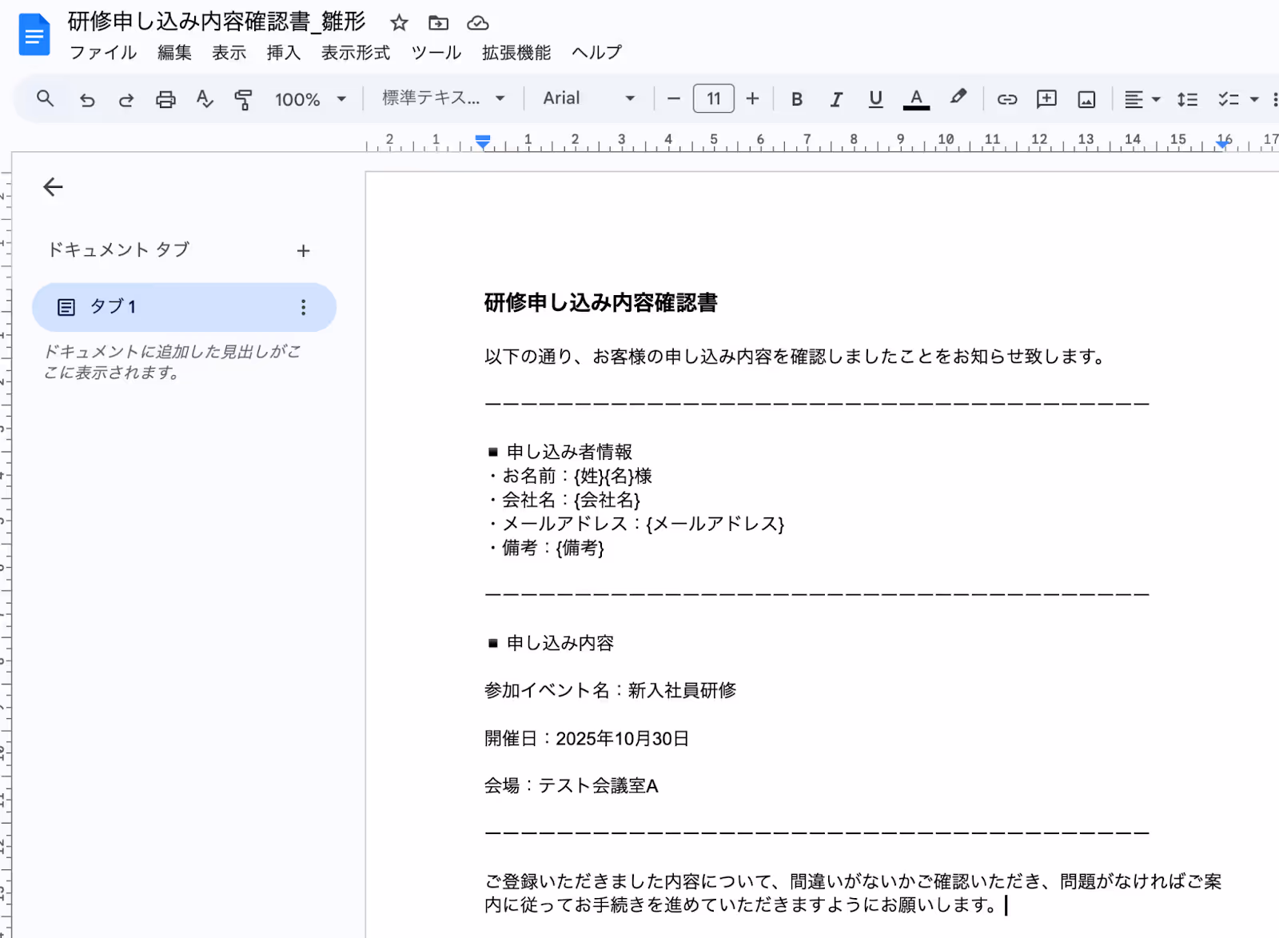The height and width of the screenshot is (938, 1279).
Task: Toggle underline formatting
Action: 875,99
